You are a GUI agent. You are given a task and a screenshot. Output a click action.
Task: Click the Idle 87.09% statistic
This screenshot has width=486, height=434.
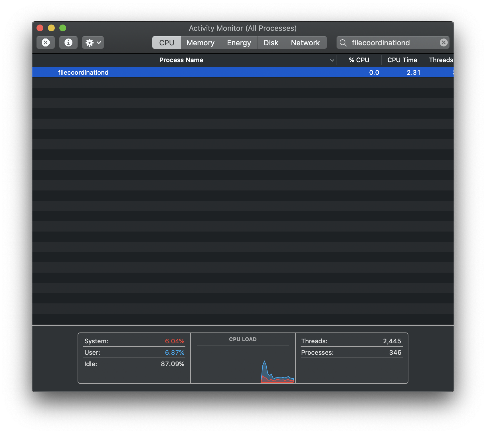134,364
